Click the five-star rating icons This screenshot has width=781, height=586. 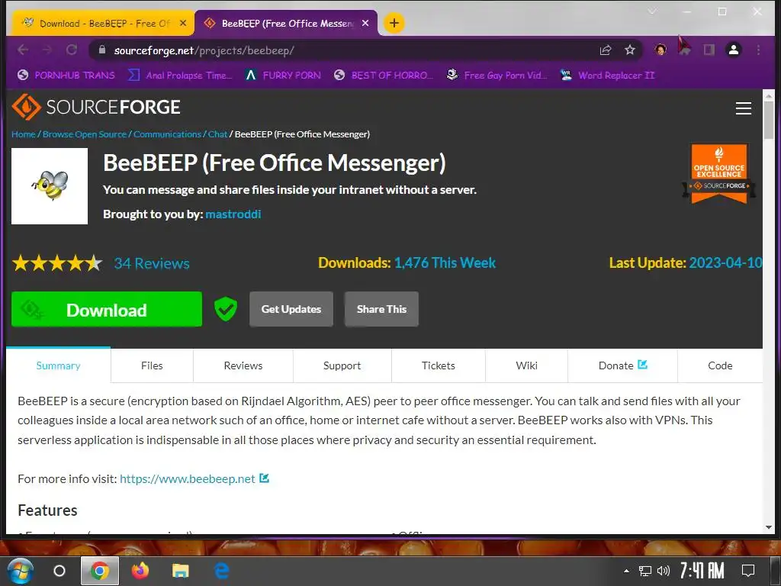(57, 262)
